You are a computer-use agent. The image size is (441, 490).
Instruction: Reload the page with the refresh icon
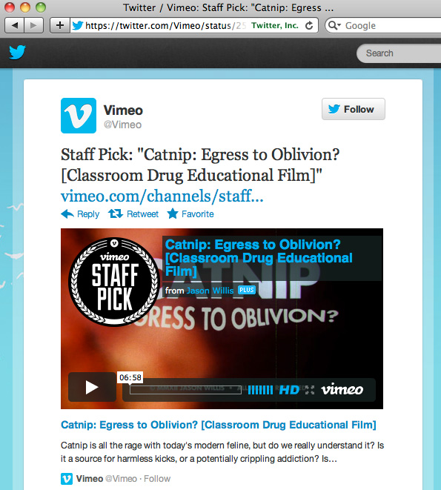click(309, 26)
